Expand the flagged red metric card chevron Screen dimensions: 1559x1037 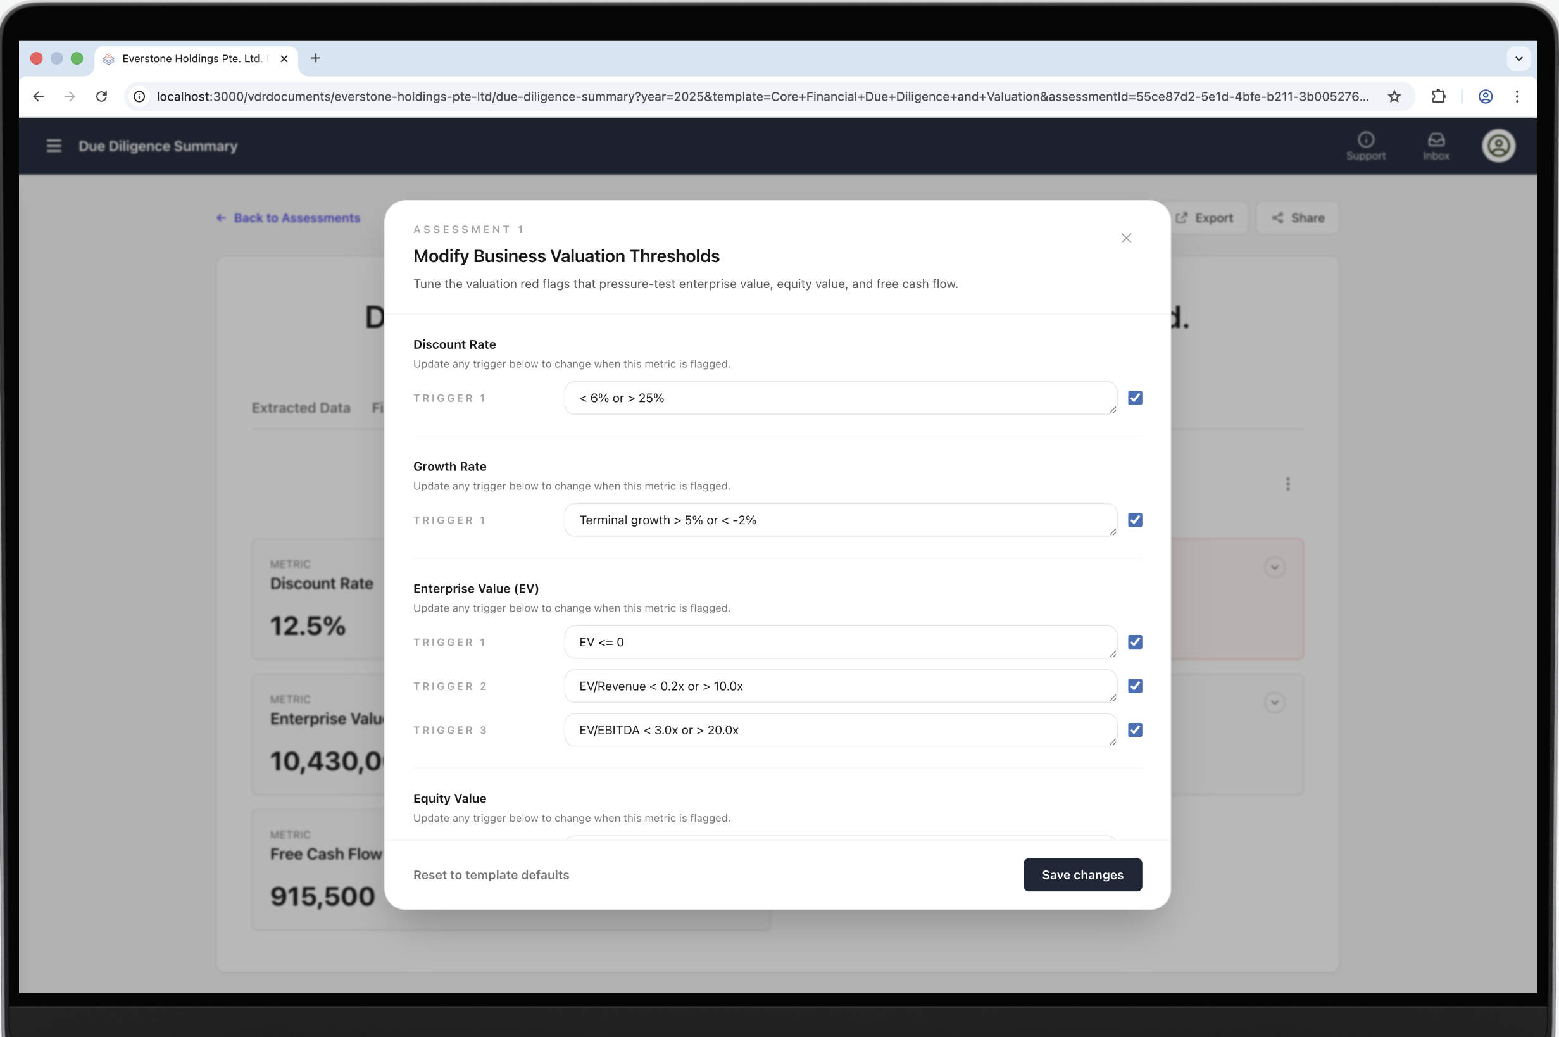tap(1274, 567)
